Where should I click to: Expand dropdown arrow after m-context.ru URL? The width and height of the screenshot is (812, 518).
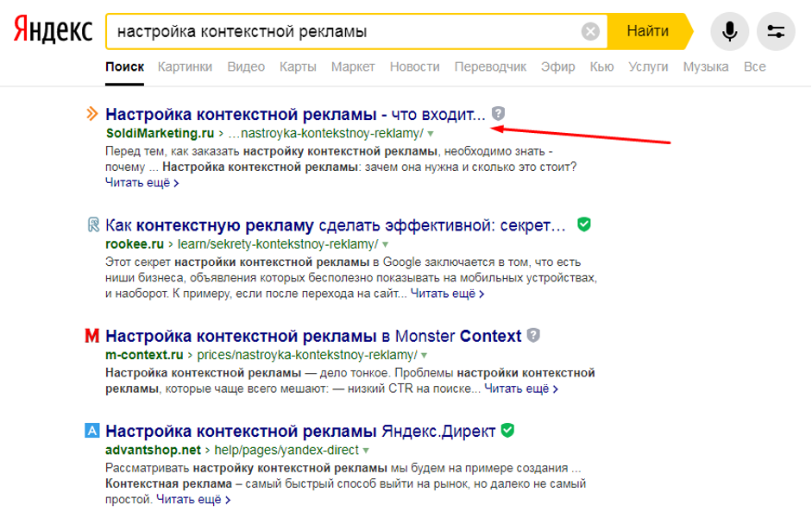click(x=425, y=356)
